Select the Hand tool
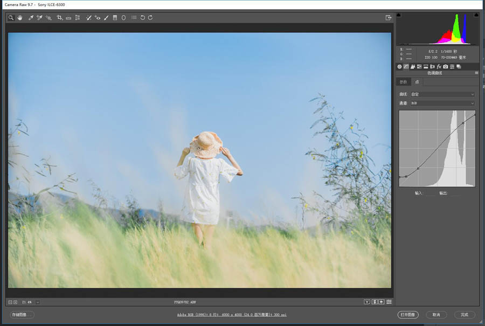Viewport: 485px width, 326px height. (x=20, y=18)
